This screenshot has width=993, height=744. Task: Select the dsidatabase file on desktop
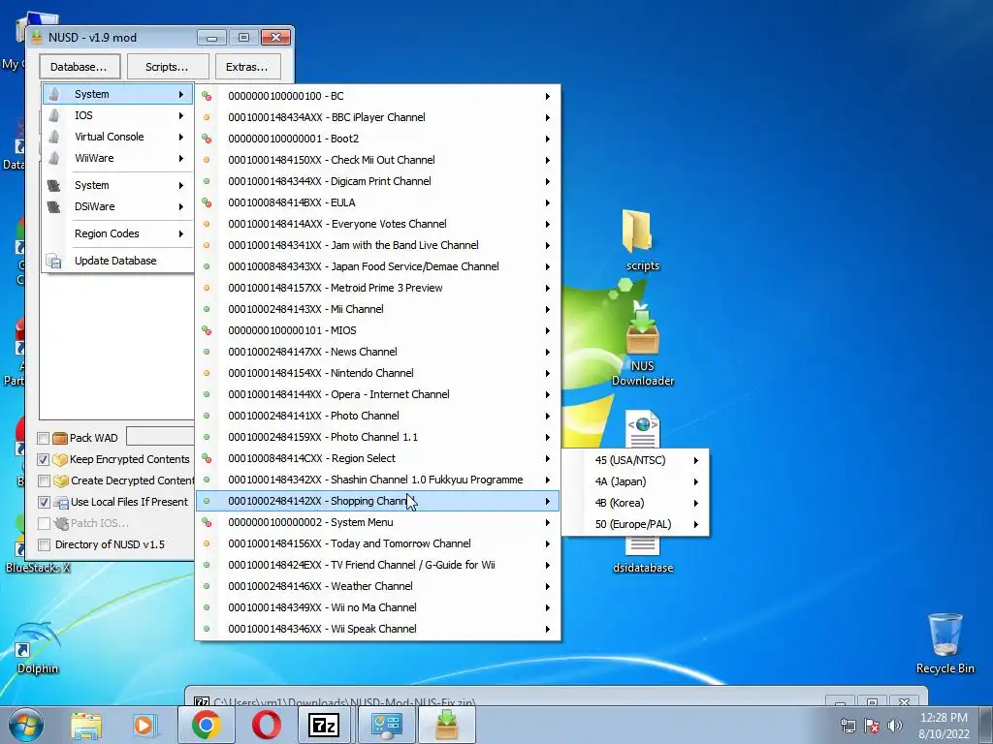pos(643,568)
